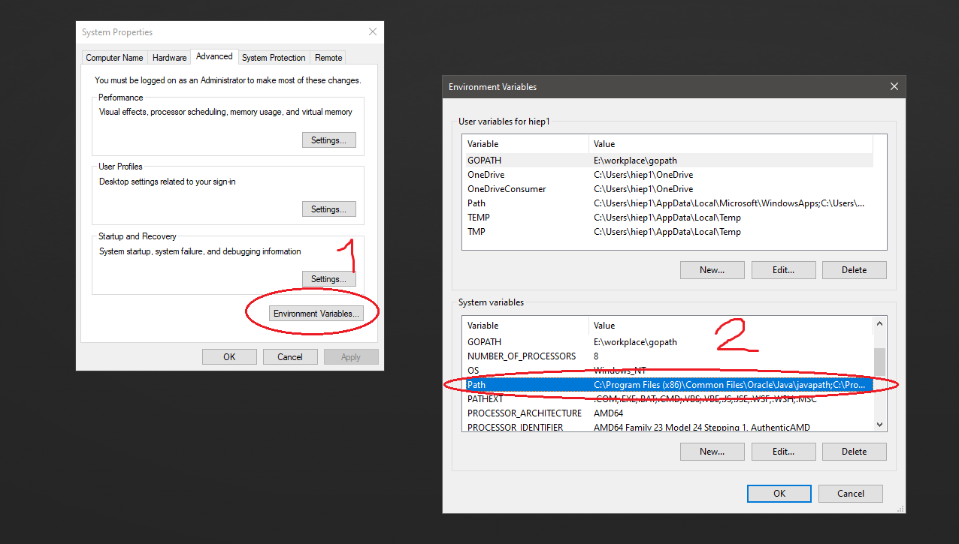Select the PATHEXT system variable
The image size is (959, 544).
(668, 399)
